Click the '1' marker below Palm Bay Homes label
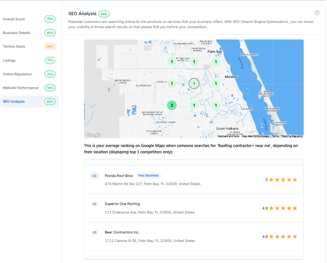 tap(194, 62)
